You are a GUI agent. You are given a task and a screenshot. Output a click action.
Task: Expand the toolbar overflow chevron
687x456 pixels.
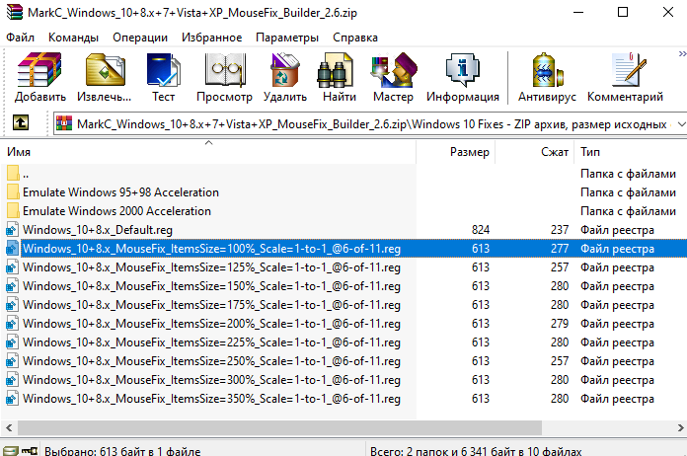pyautogui.click(x=682, y=54)
